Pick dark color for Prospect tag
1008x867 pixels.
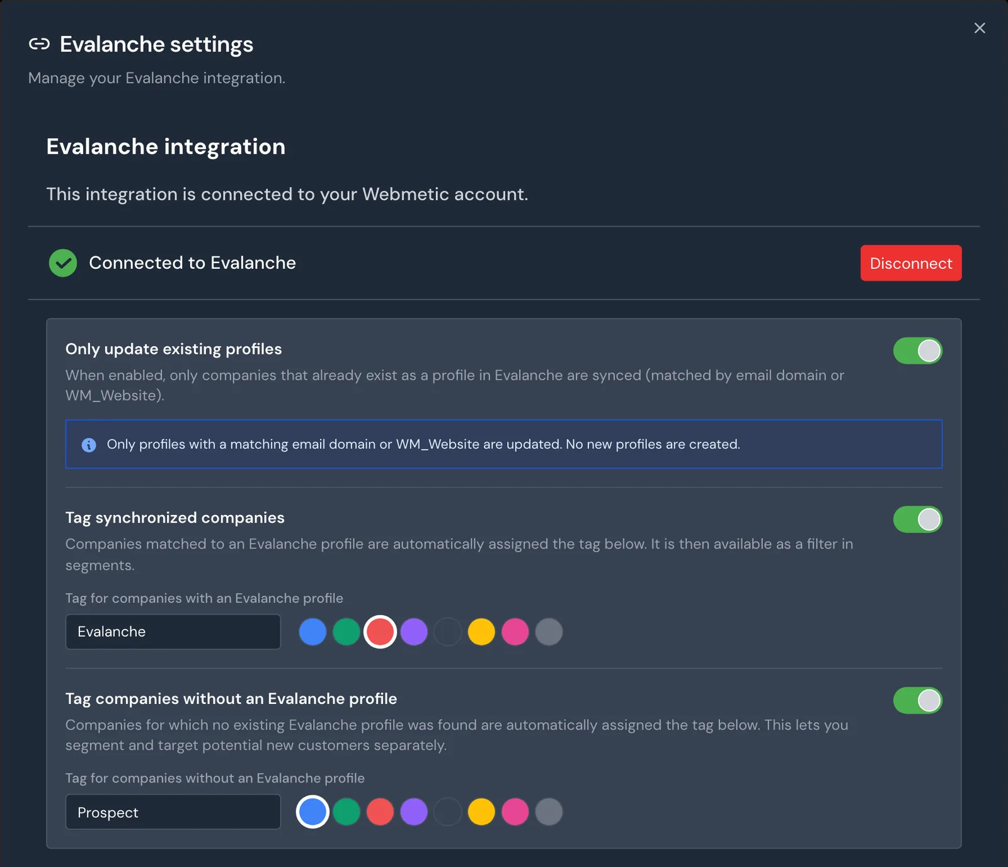point(448,812)
